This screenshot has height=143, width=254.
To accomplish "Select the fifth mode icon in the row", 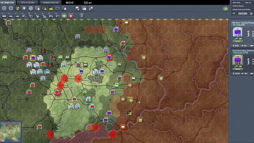I will 31,16.
